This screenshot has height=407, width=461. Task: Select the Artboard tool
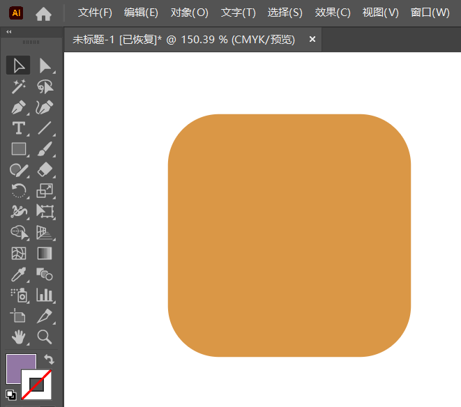coord(18,316)
